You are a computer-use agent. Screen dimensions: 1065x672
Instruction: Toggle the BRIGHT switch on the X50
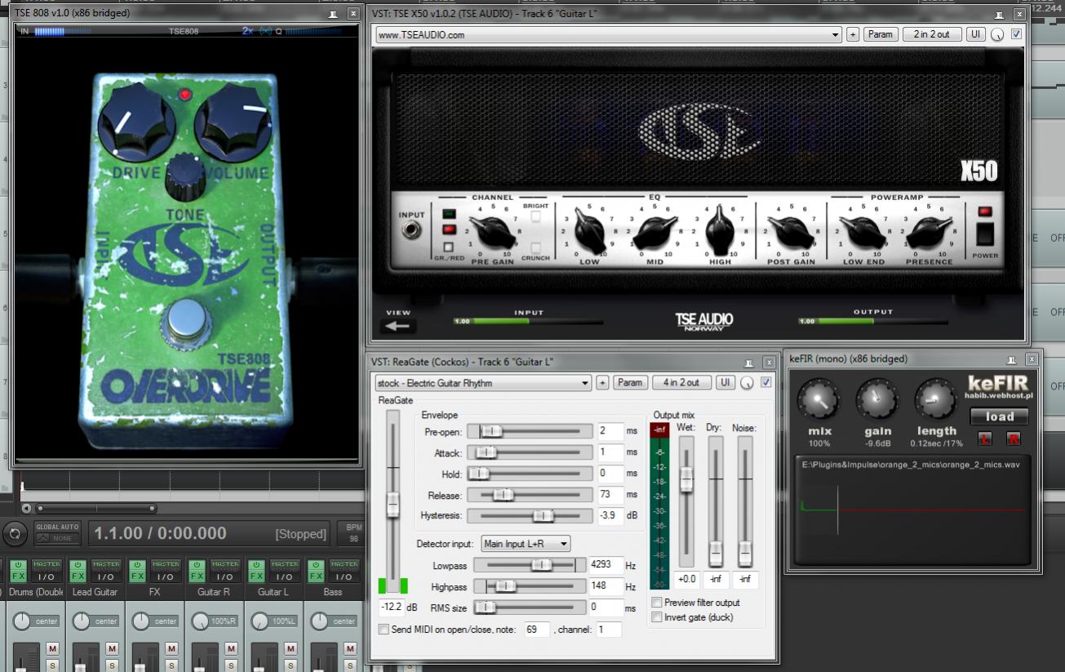tap(536, 217)
